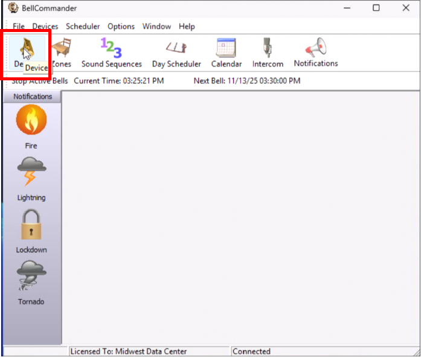Trigger the Lightning notification
The width and height of the screenshot is (421, 357).
click(x=31, y=178)
